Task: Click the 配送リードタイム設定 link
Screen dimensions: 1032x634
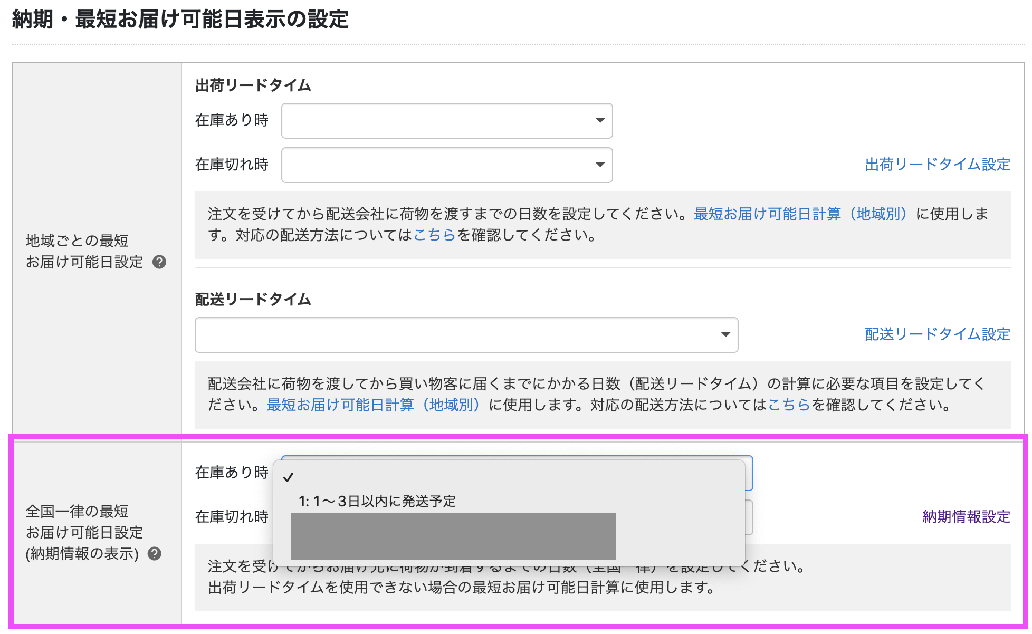Action: (938, 334)
